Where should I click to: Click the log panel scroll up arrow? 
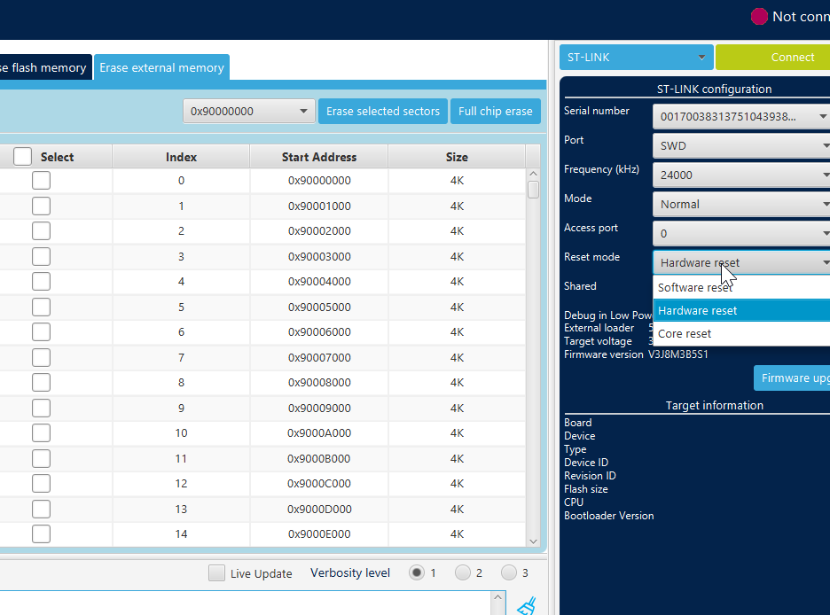click(x=497, y=597)
